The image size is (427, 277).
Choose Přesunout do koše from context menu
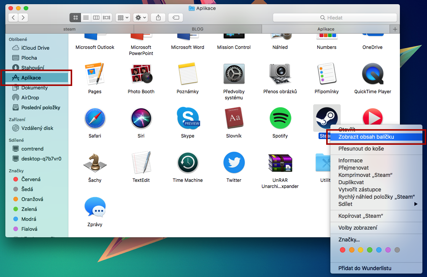[x=376, y=149]
